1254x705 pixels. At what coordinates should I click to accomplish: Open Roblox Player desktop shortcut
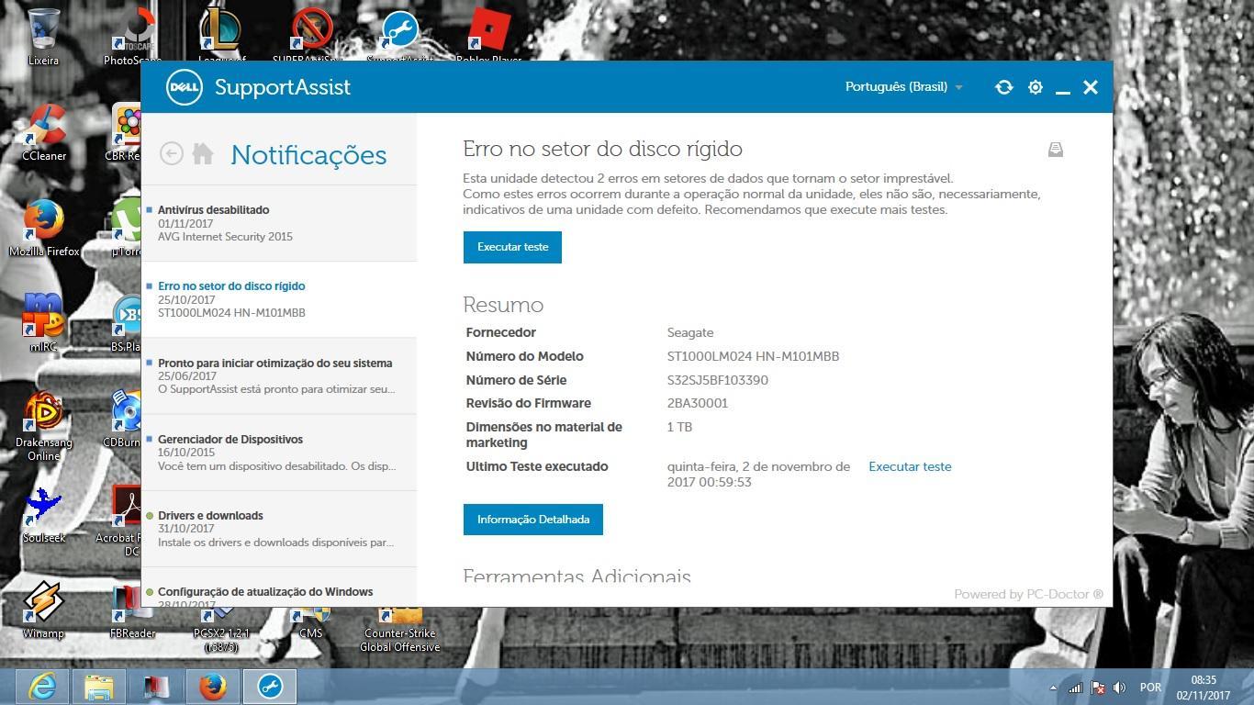pos(488,38)
